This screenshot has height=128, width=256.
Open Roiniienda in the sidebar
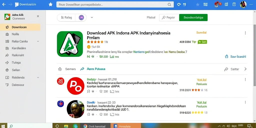coord(18,77)
